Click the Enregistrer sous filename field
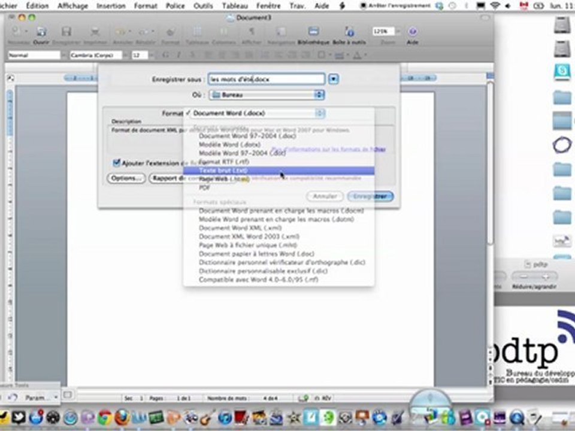 click(x=267, y=79)
